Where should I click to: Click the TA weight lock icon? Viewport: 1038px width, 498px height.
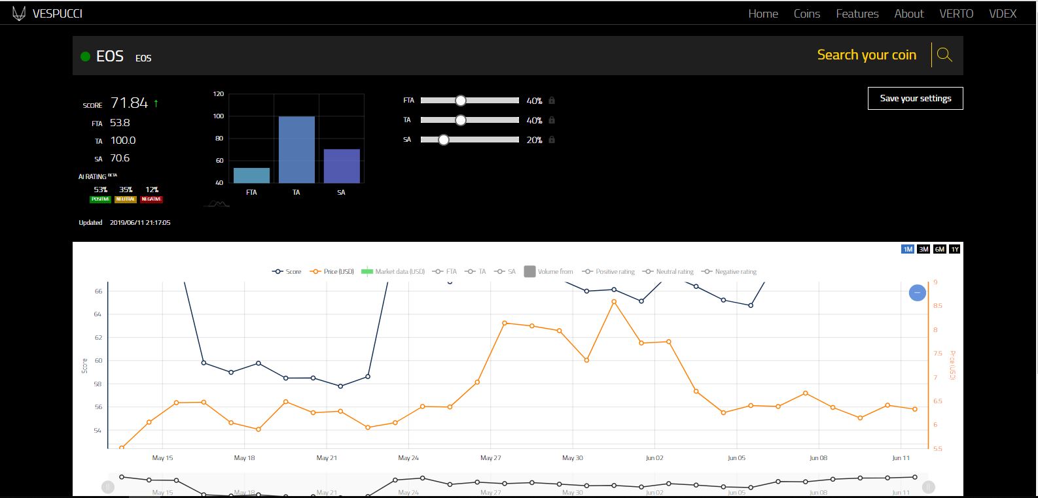(552, 120)
